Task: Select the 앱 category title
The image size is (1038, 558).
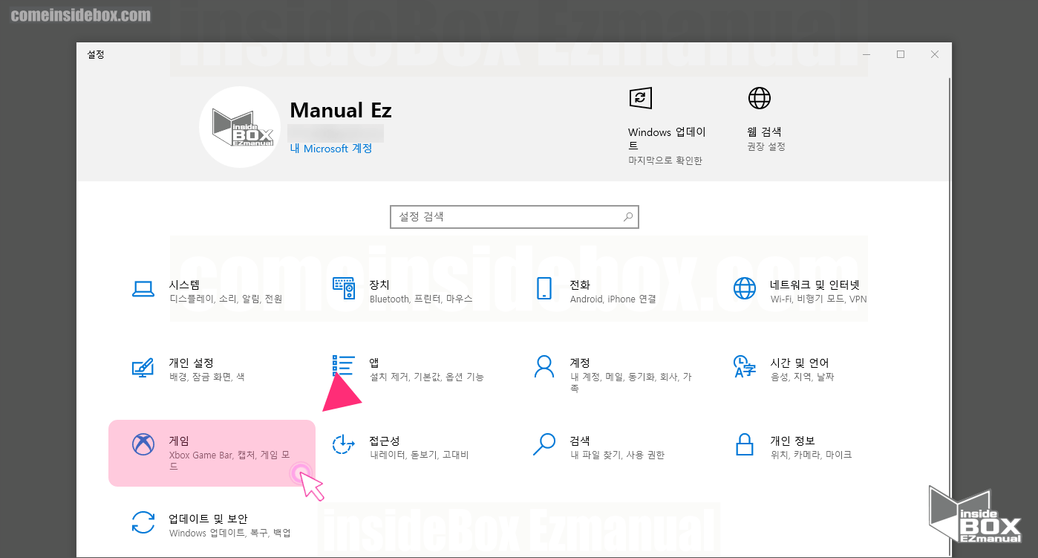Action: (x=374, y=363)
